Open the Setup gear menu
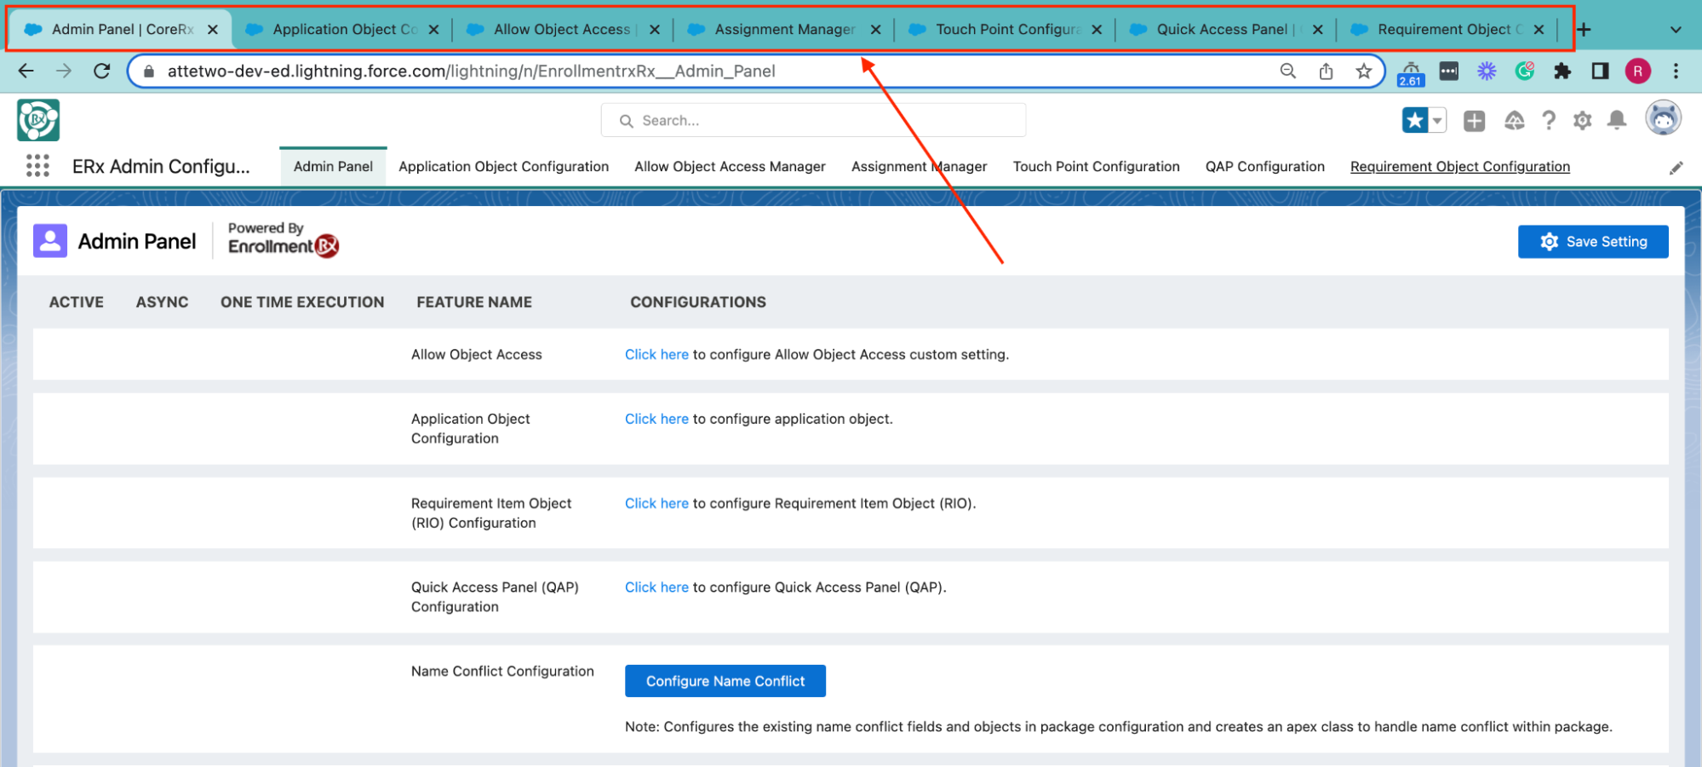The image size is (1702, 767). 1582,121
